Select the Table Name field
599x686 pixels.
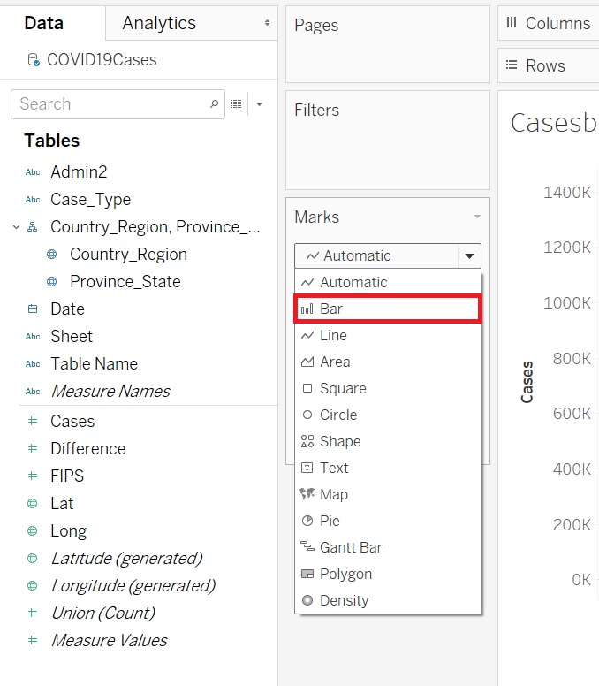coord(95,364)
